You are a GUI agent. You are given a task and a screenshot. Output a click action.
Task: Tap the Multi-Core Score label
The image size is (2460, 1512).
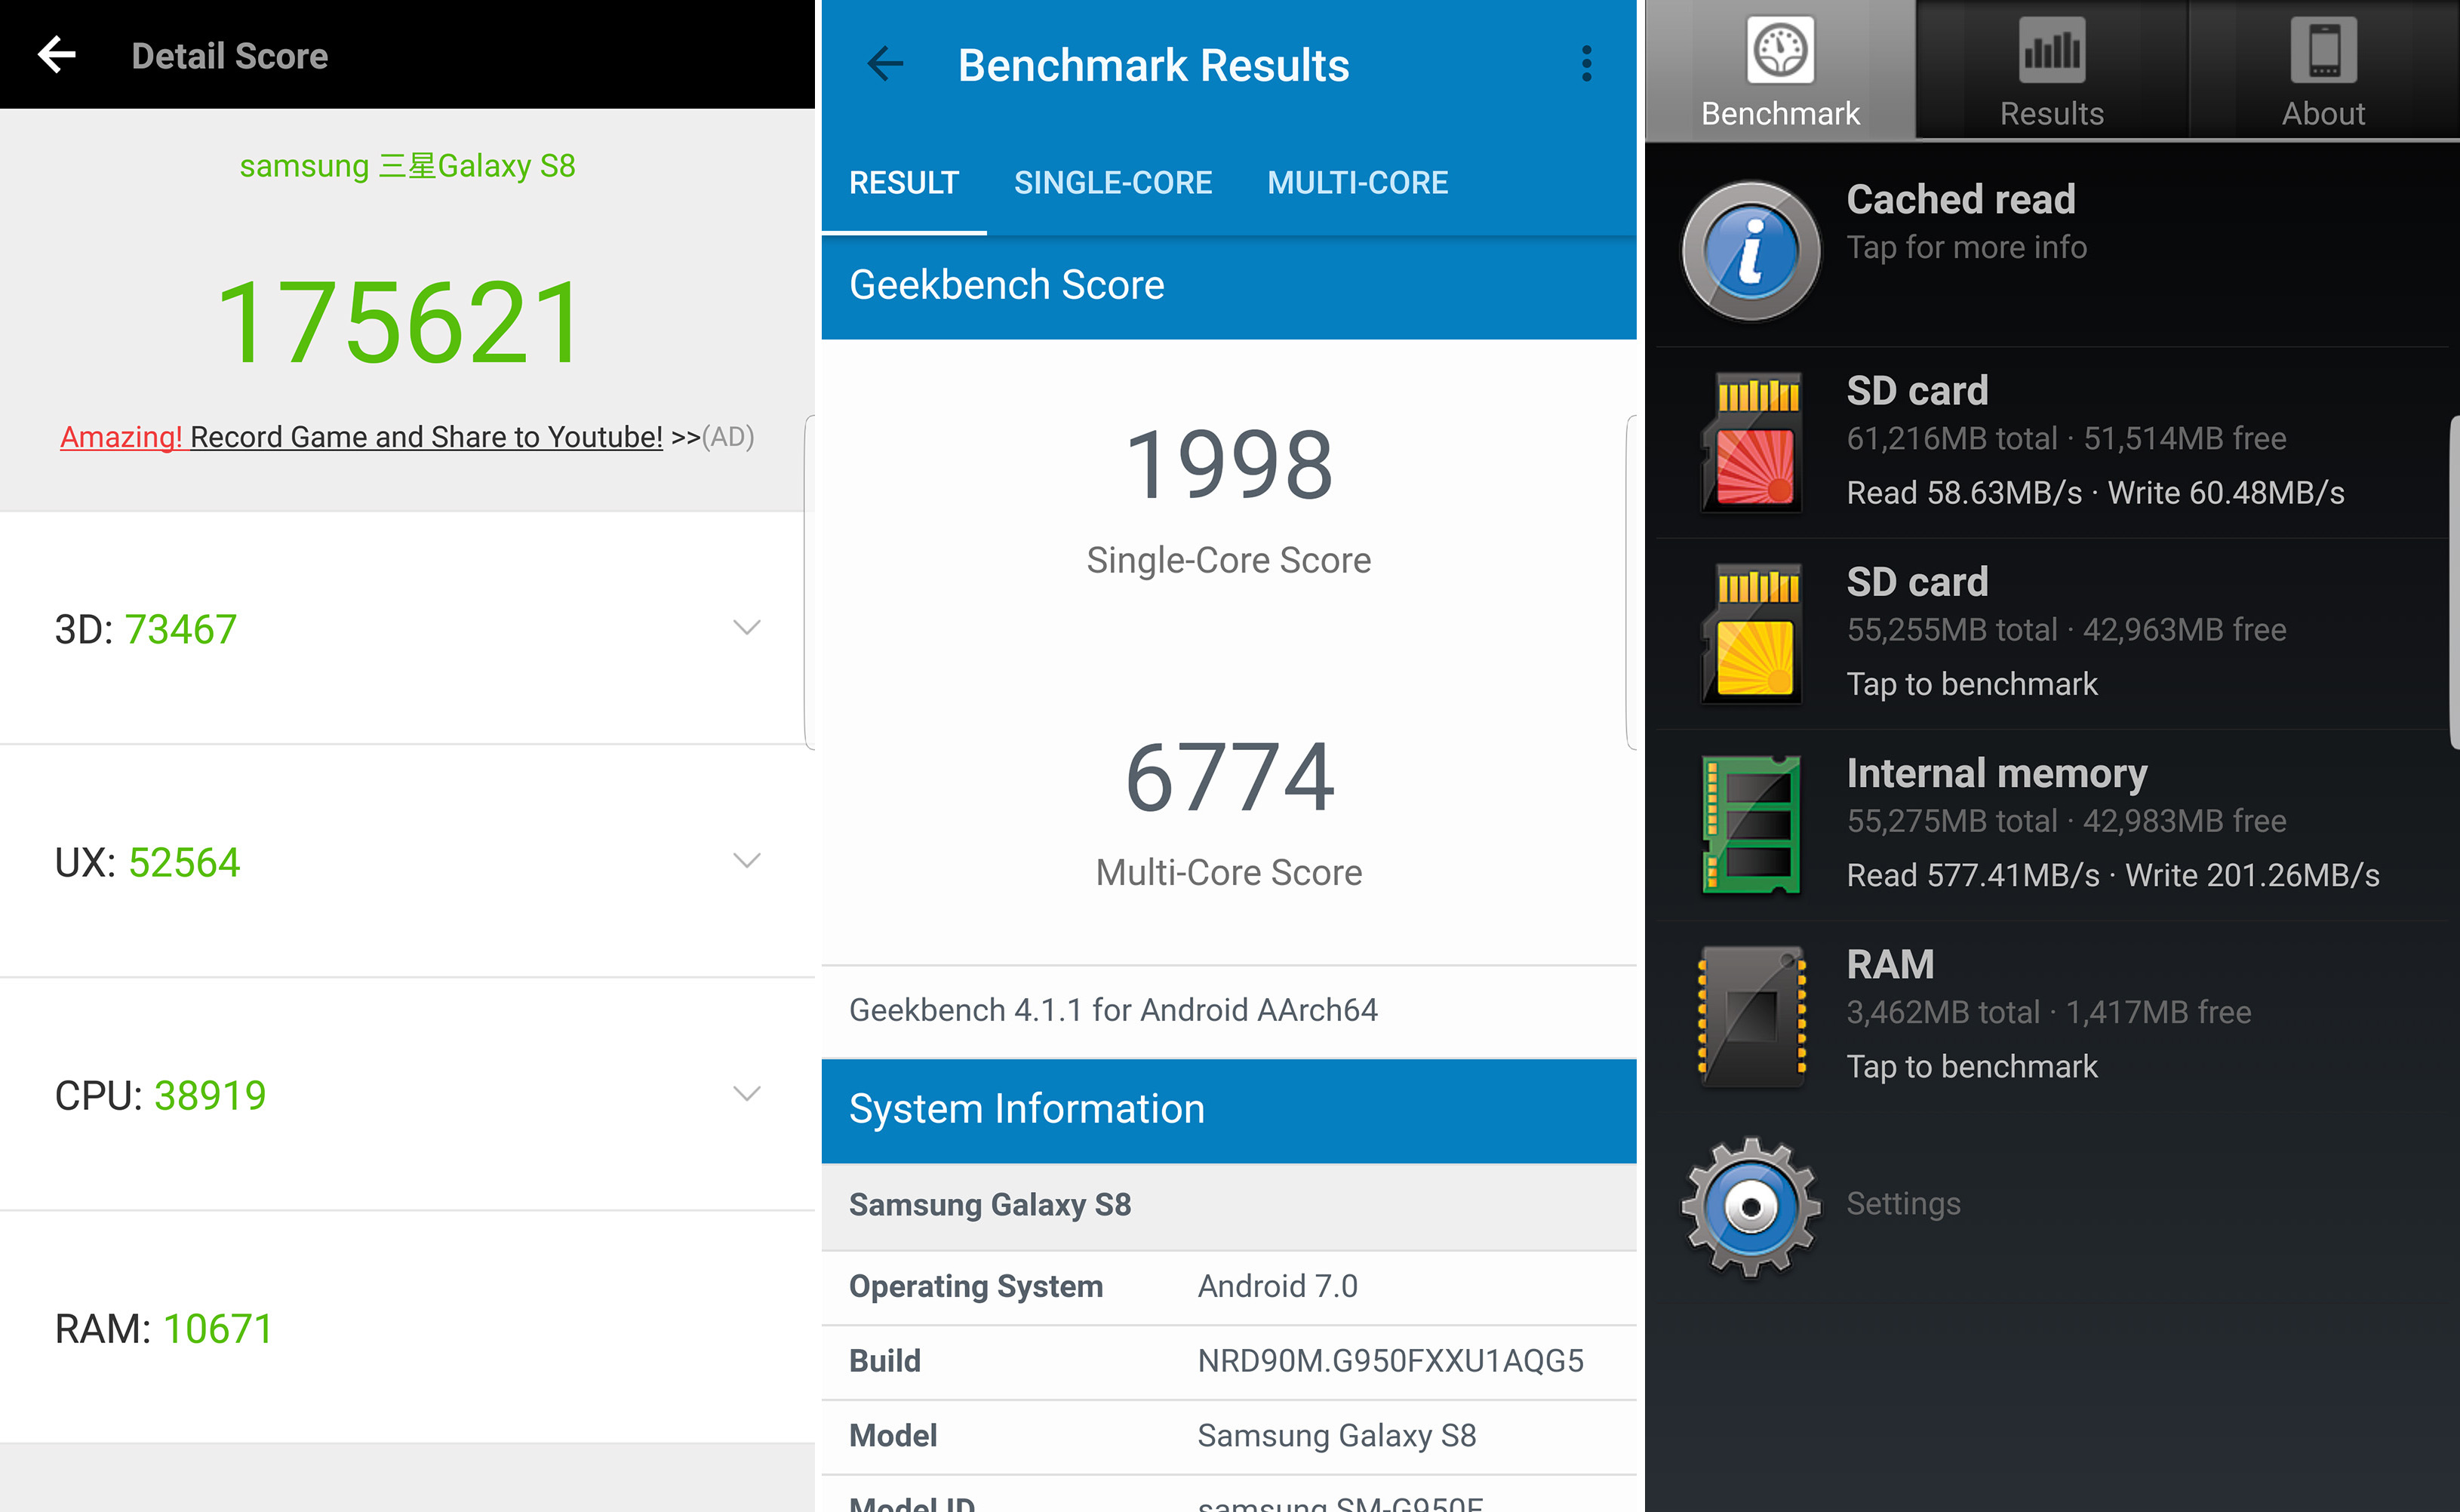(1229, 873)
